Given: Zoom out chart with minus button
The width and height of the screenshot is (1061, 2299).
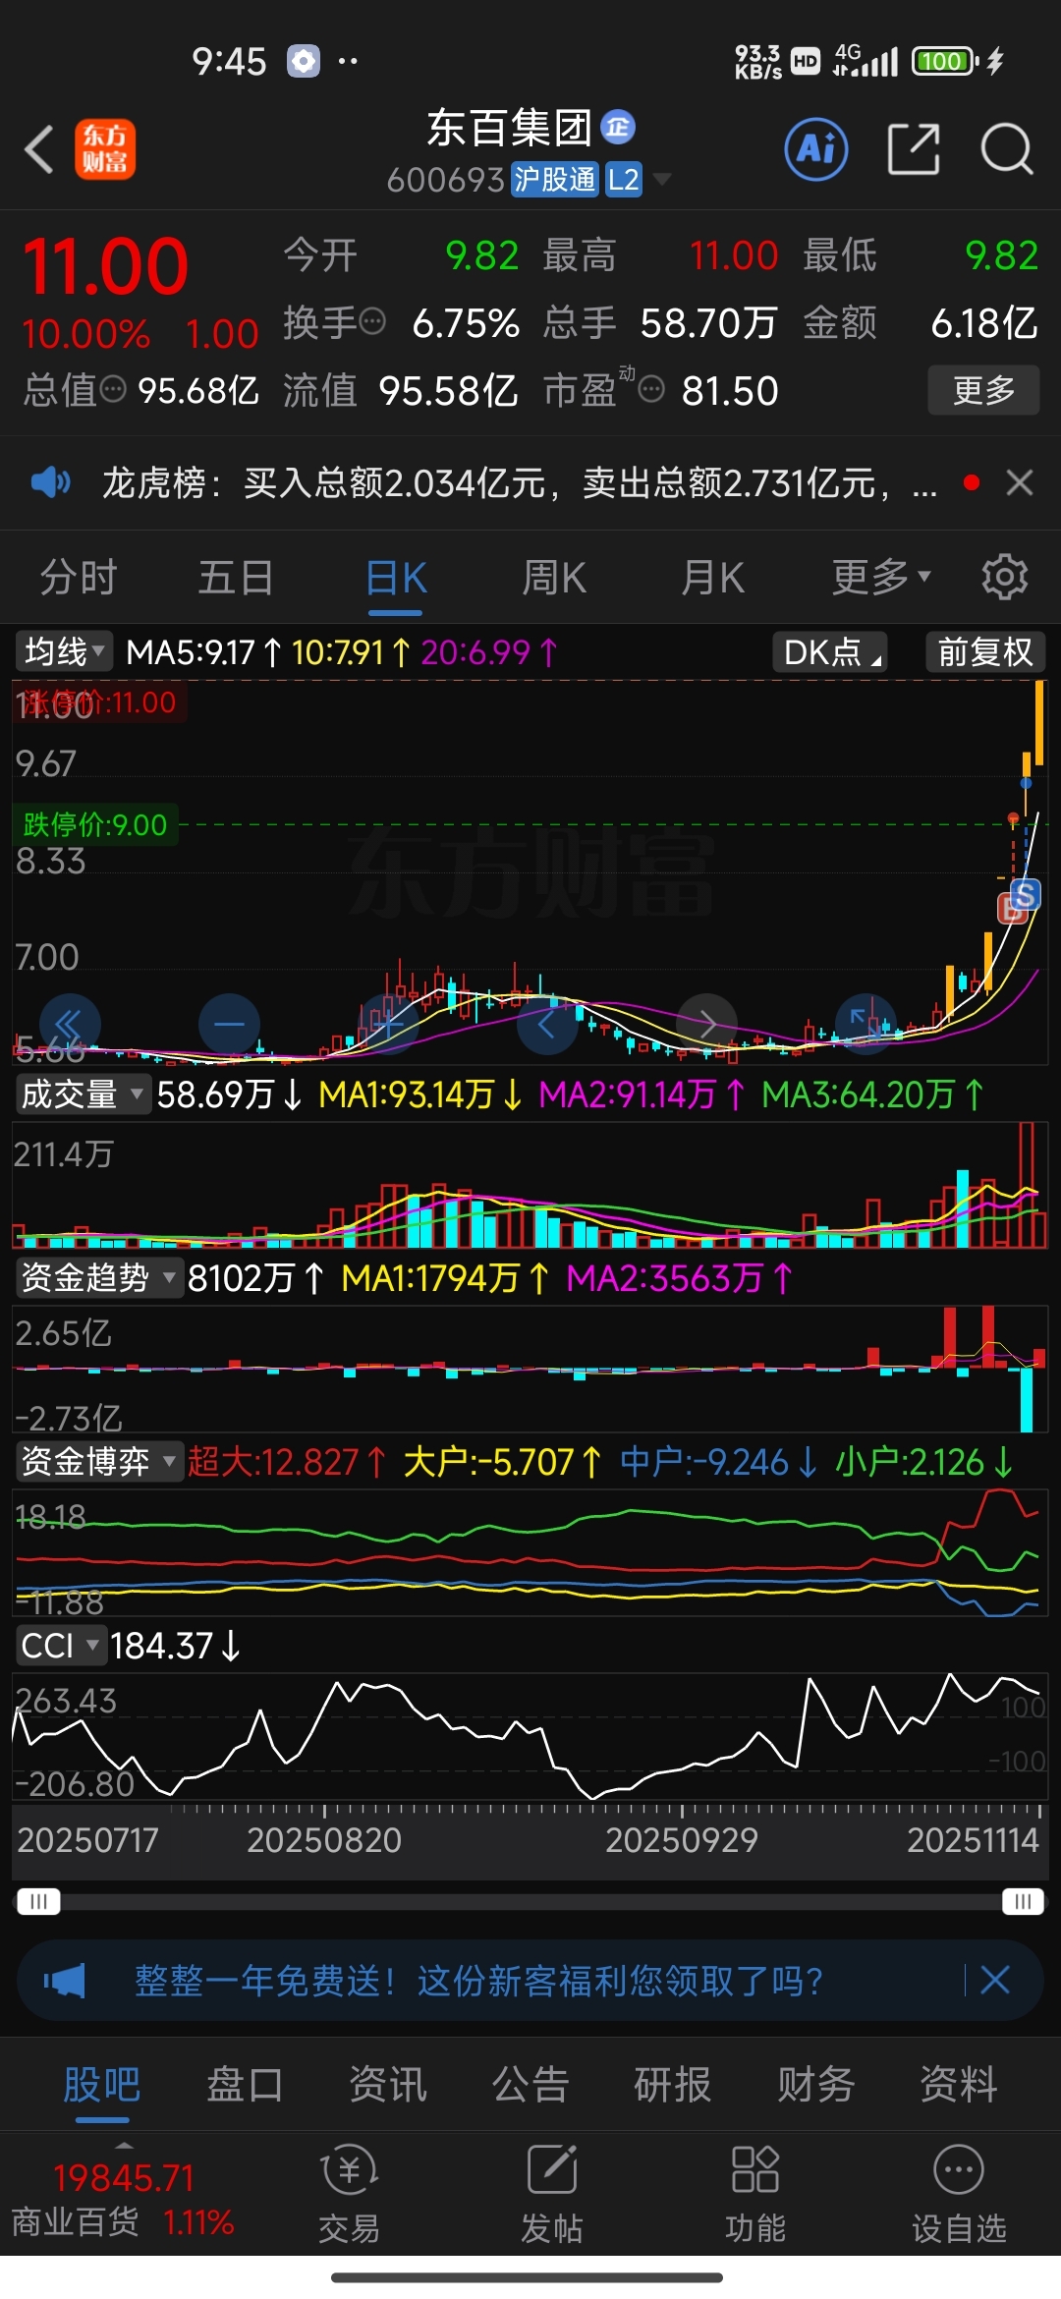Looking at the screenshot, I should point(229,1025).
